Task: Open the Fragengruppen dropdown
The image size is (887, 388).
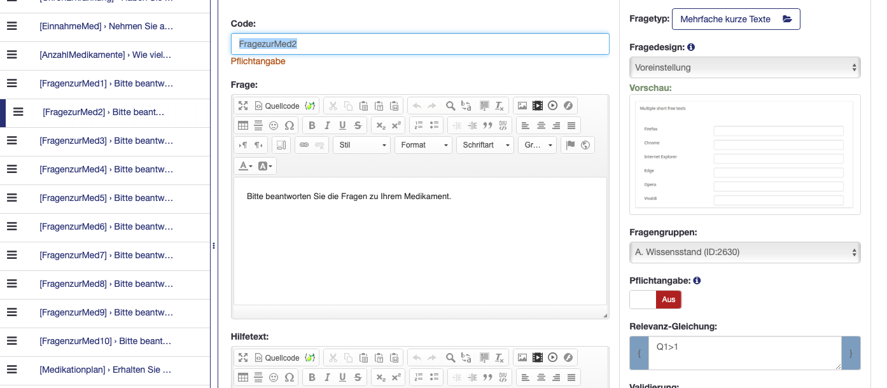Action: [744, 253]
